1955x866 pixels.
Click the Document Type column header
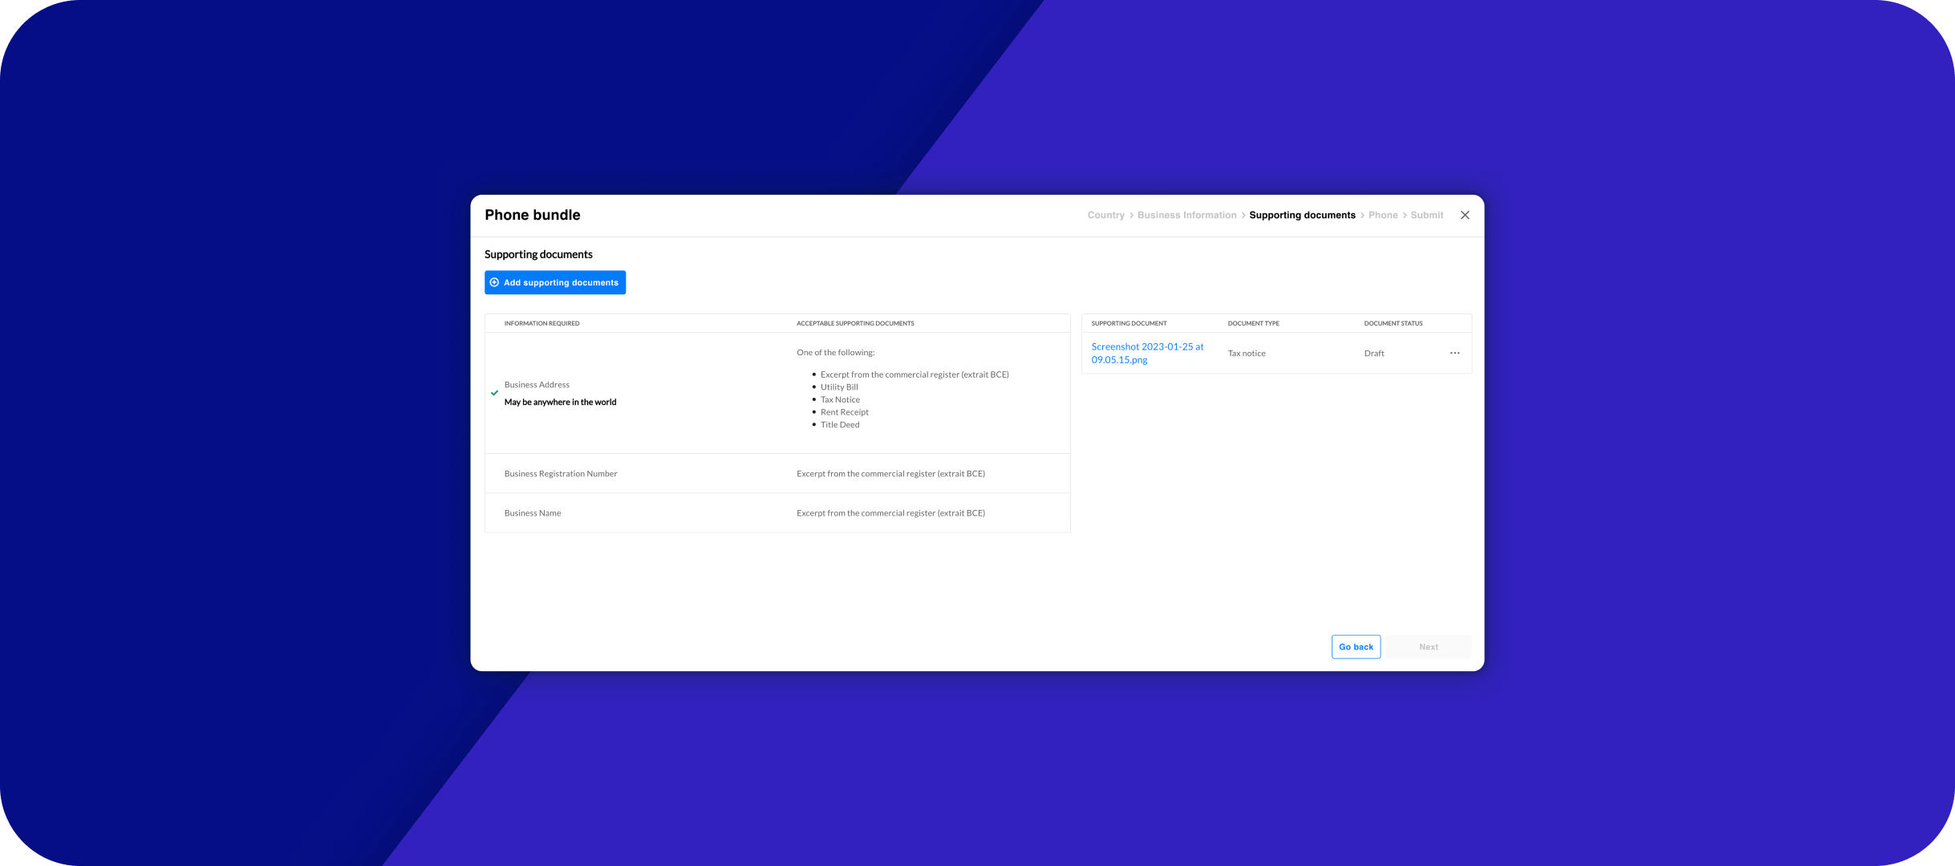tap(1252, 323)
